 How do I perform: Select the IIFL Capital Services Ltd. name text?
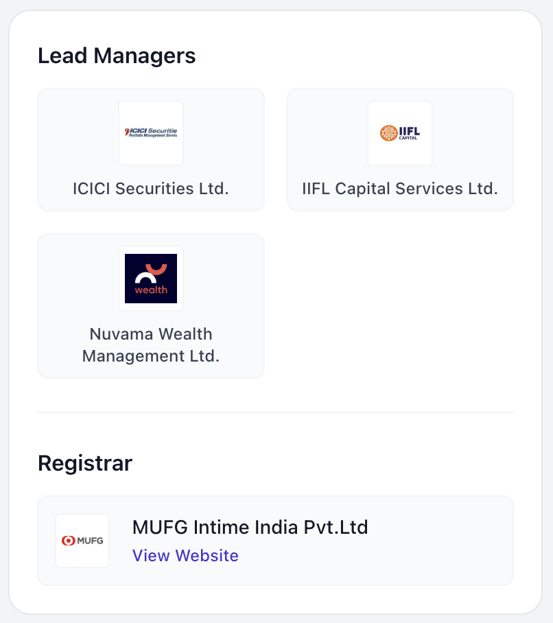point(400,188)
